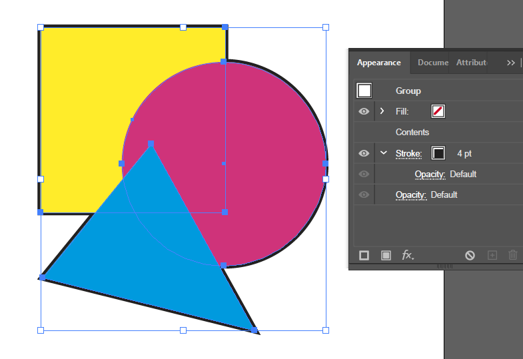The image size is (523, 359).
Task: Collapse the Stroke attribute row
Action: coord(384,153)
